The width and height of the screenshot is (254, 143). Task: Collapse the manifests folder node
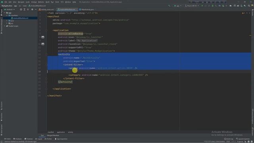click(7, 15)
